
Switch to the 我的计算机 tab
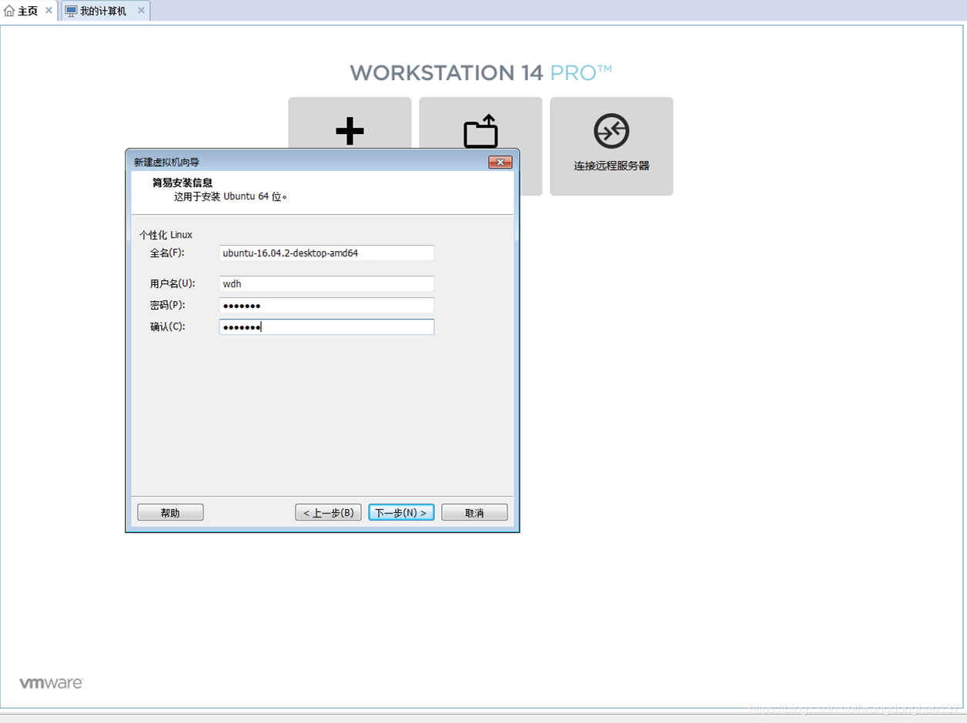point(105,11)
